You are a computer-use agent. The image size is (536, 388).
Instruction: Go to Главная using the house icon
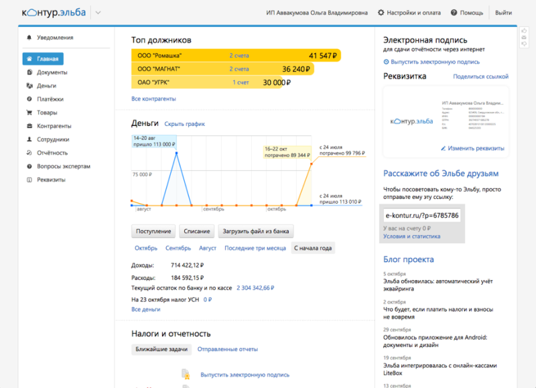pyautogui.click(x=29, y=59)
